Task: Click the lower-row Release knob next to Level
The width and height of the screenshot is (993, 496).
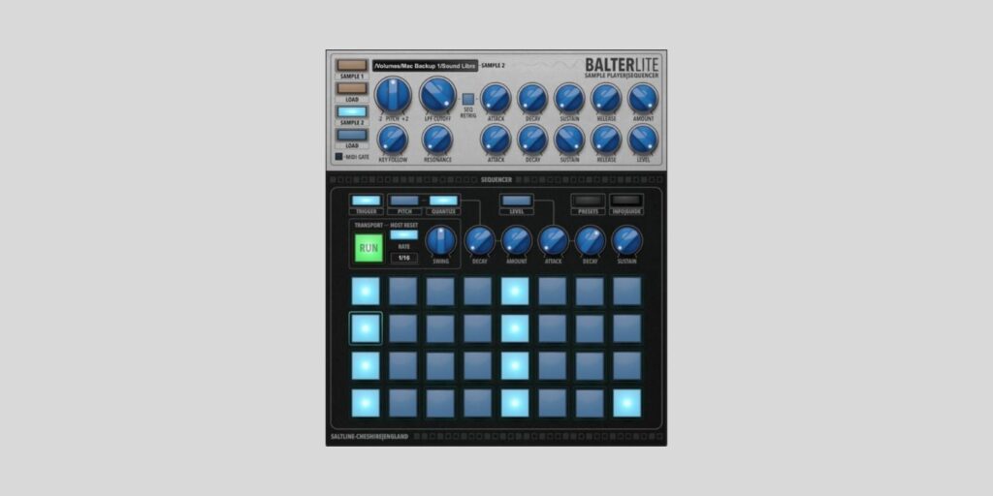Action: click(x=606, y=139)
